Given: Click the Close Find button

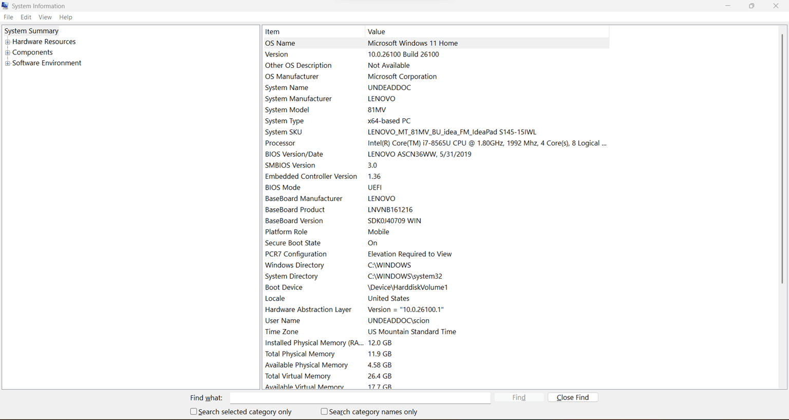Looking at the screenshot, I should coord(573,397).
